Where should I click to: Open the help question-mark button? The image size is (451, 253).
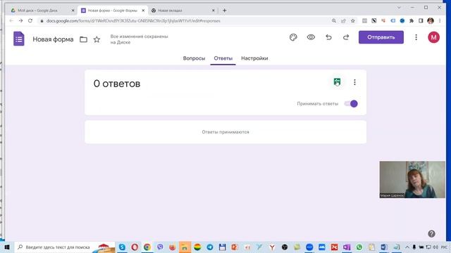[x=431, y=234]
